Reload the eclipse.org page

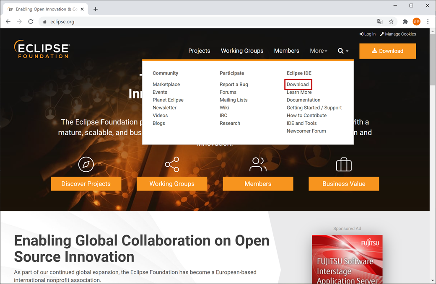click(x=31, y=21)
